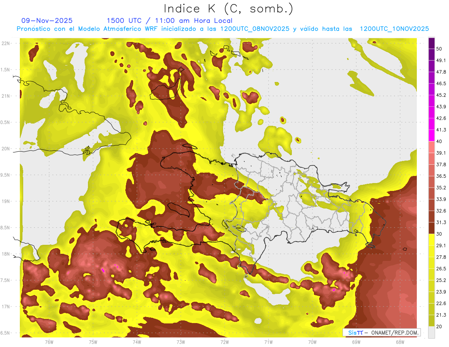Click the 1500 UTC / 11:00 am time label
Screen dimensions: 449x347
point(169,21)
